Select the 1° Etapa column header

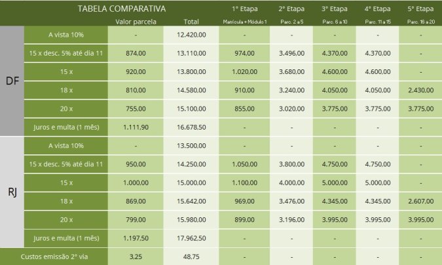click(x=244, y=10)
